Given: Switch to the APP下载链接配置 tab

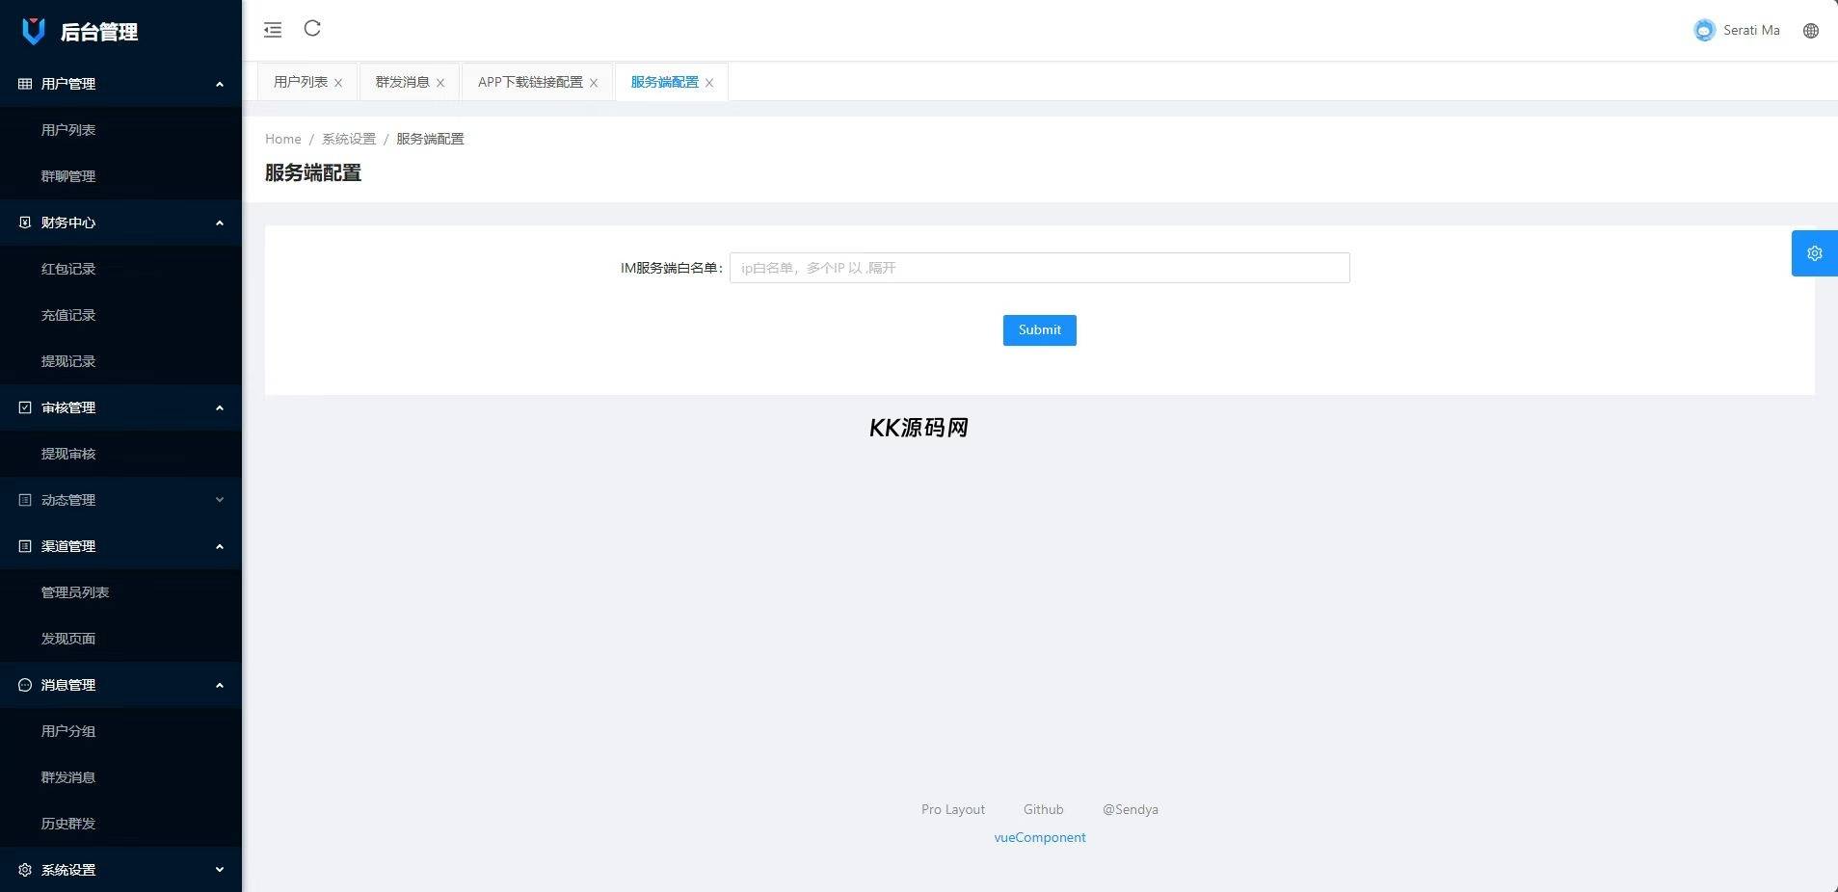Looking at the screenshot, I should coord(530,82).
